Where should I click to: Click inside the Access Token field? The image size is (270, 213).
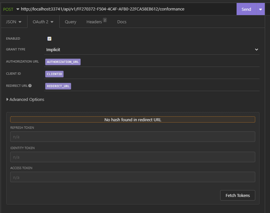[132, 177]
